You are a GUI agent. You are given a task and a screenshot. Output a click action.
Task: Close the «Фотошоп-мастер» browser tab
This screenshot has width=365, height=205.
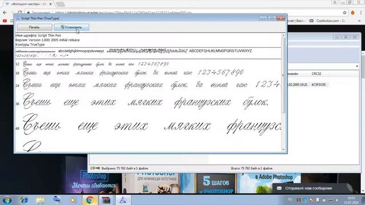coord(51,4)
